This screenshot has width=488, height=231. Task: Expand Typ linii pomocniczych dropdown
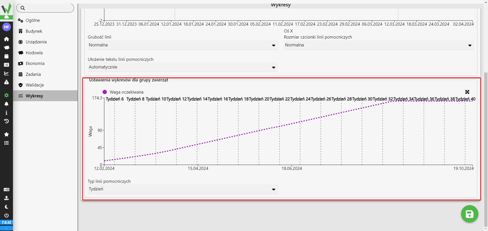click(182, 189)
